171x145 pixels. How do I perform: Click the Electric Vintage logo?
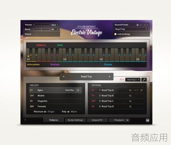87,32
